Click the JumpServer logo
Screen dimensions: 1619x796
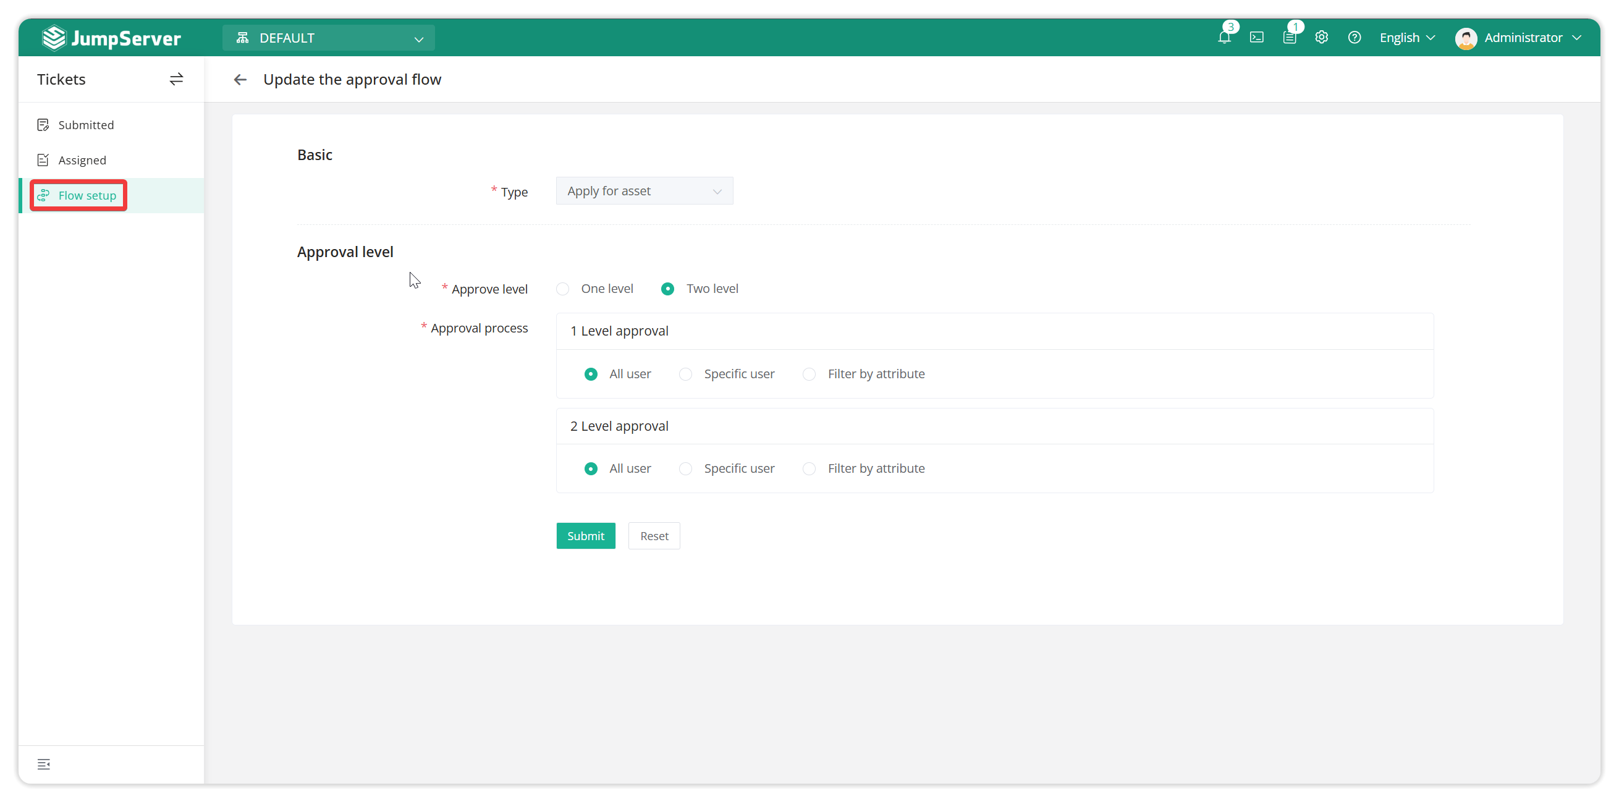(111, 38)
